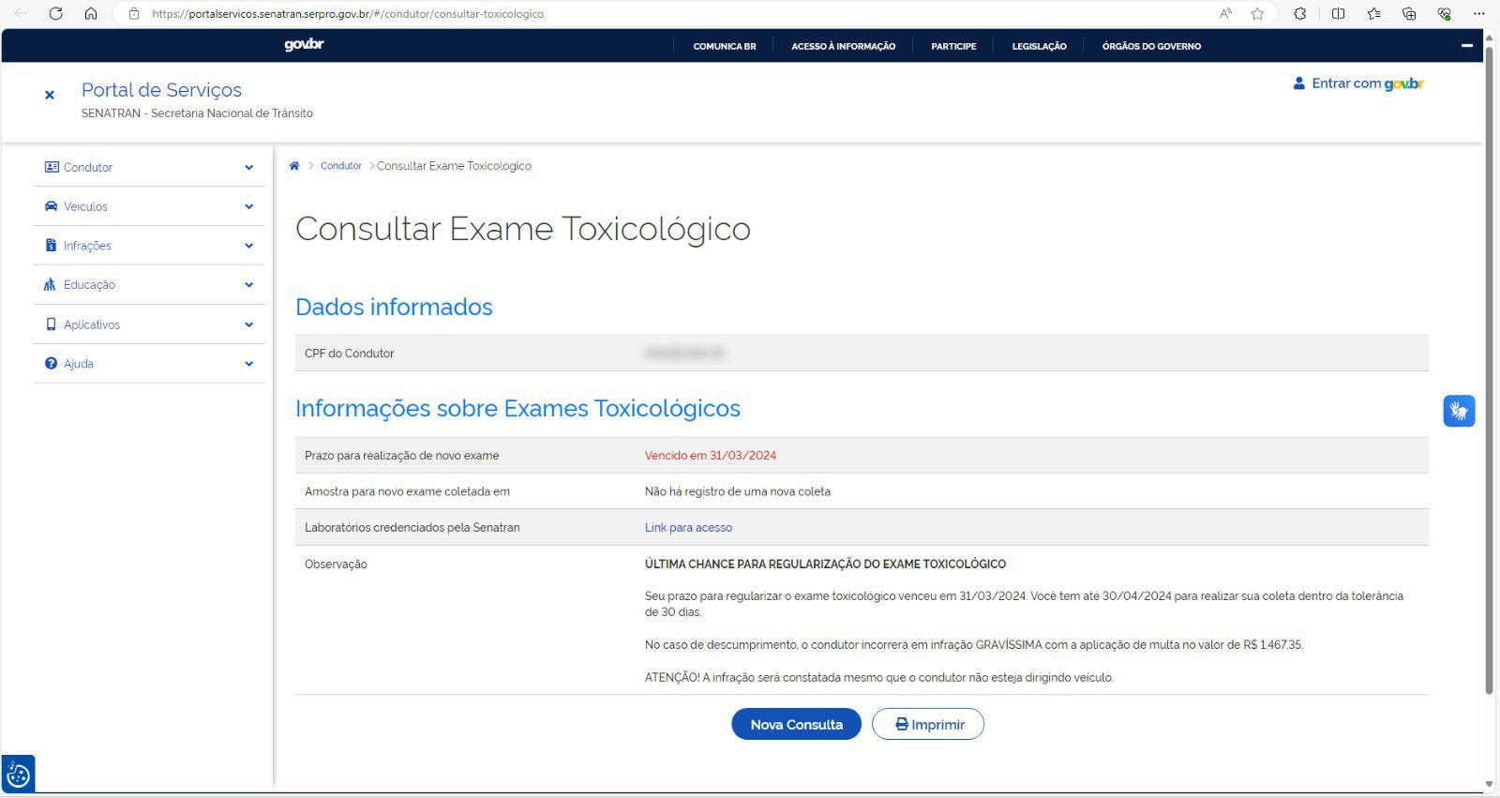1500x798 pixels.
Task: Open the browser extensions puzzle icon
Action: click(1300, 14)
